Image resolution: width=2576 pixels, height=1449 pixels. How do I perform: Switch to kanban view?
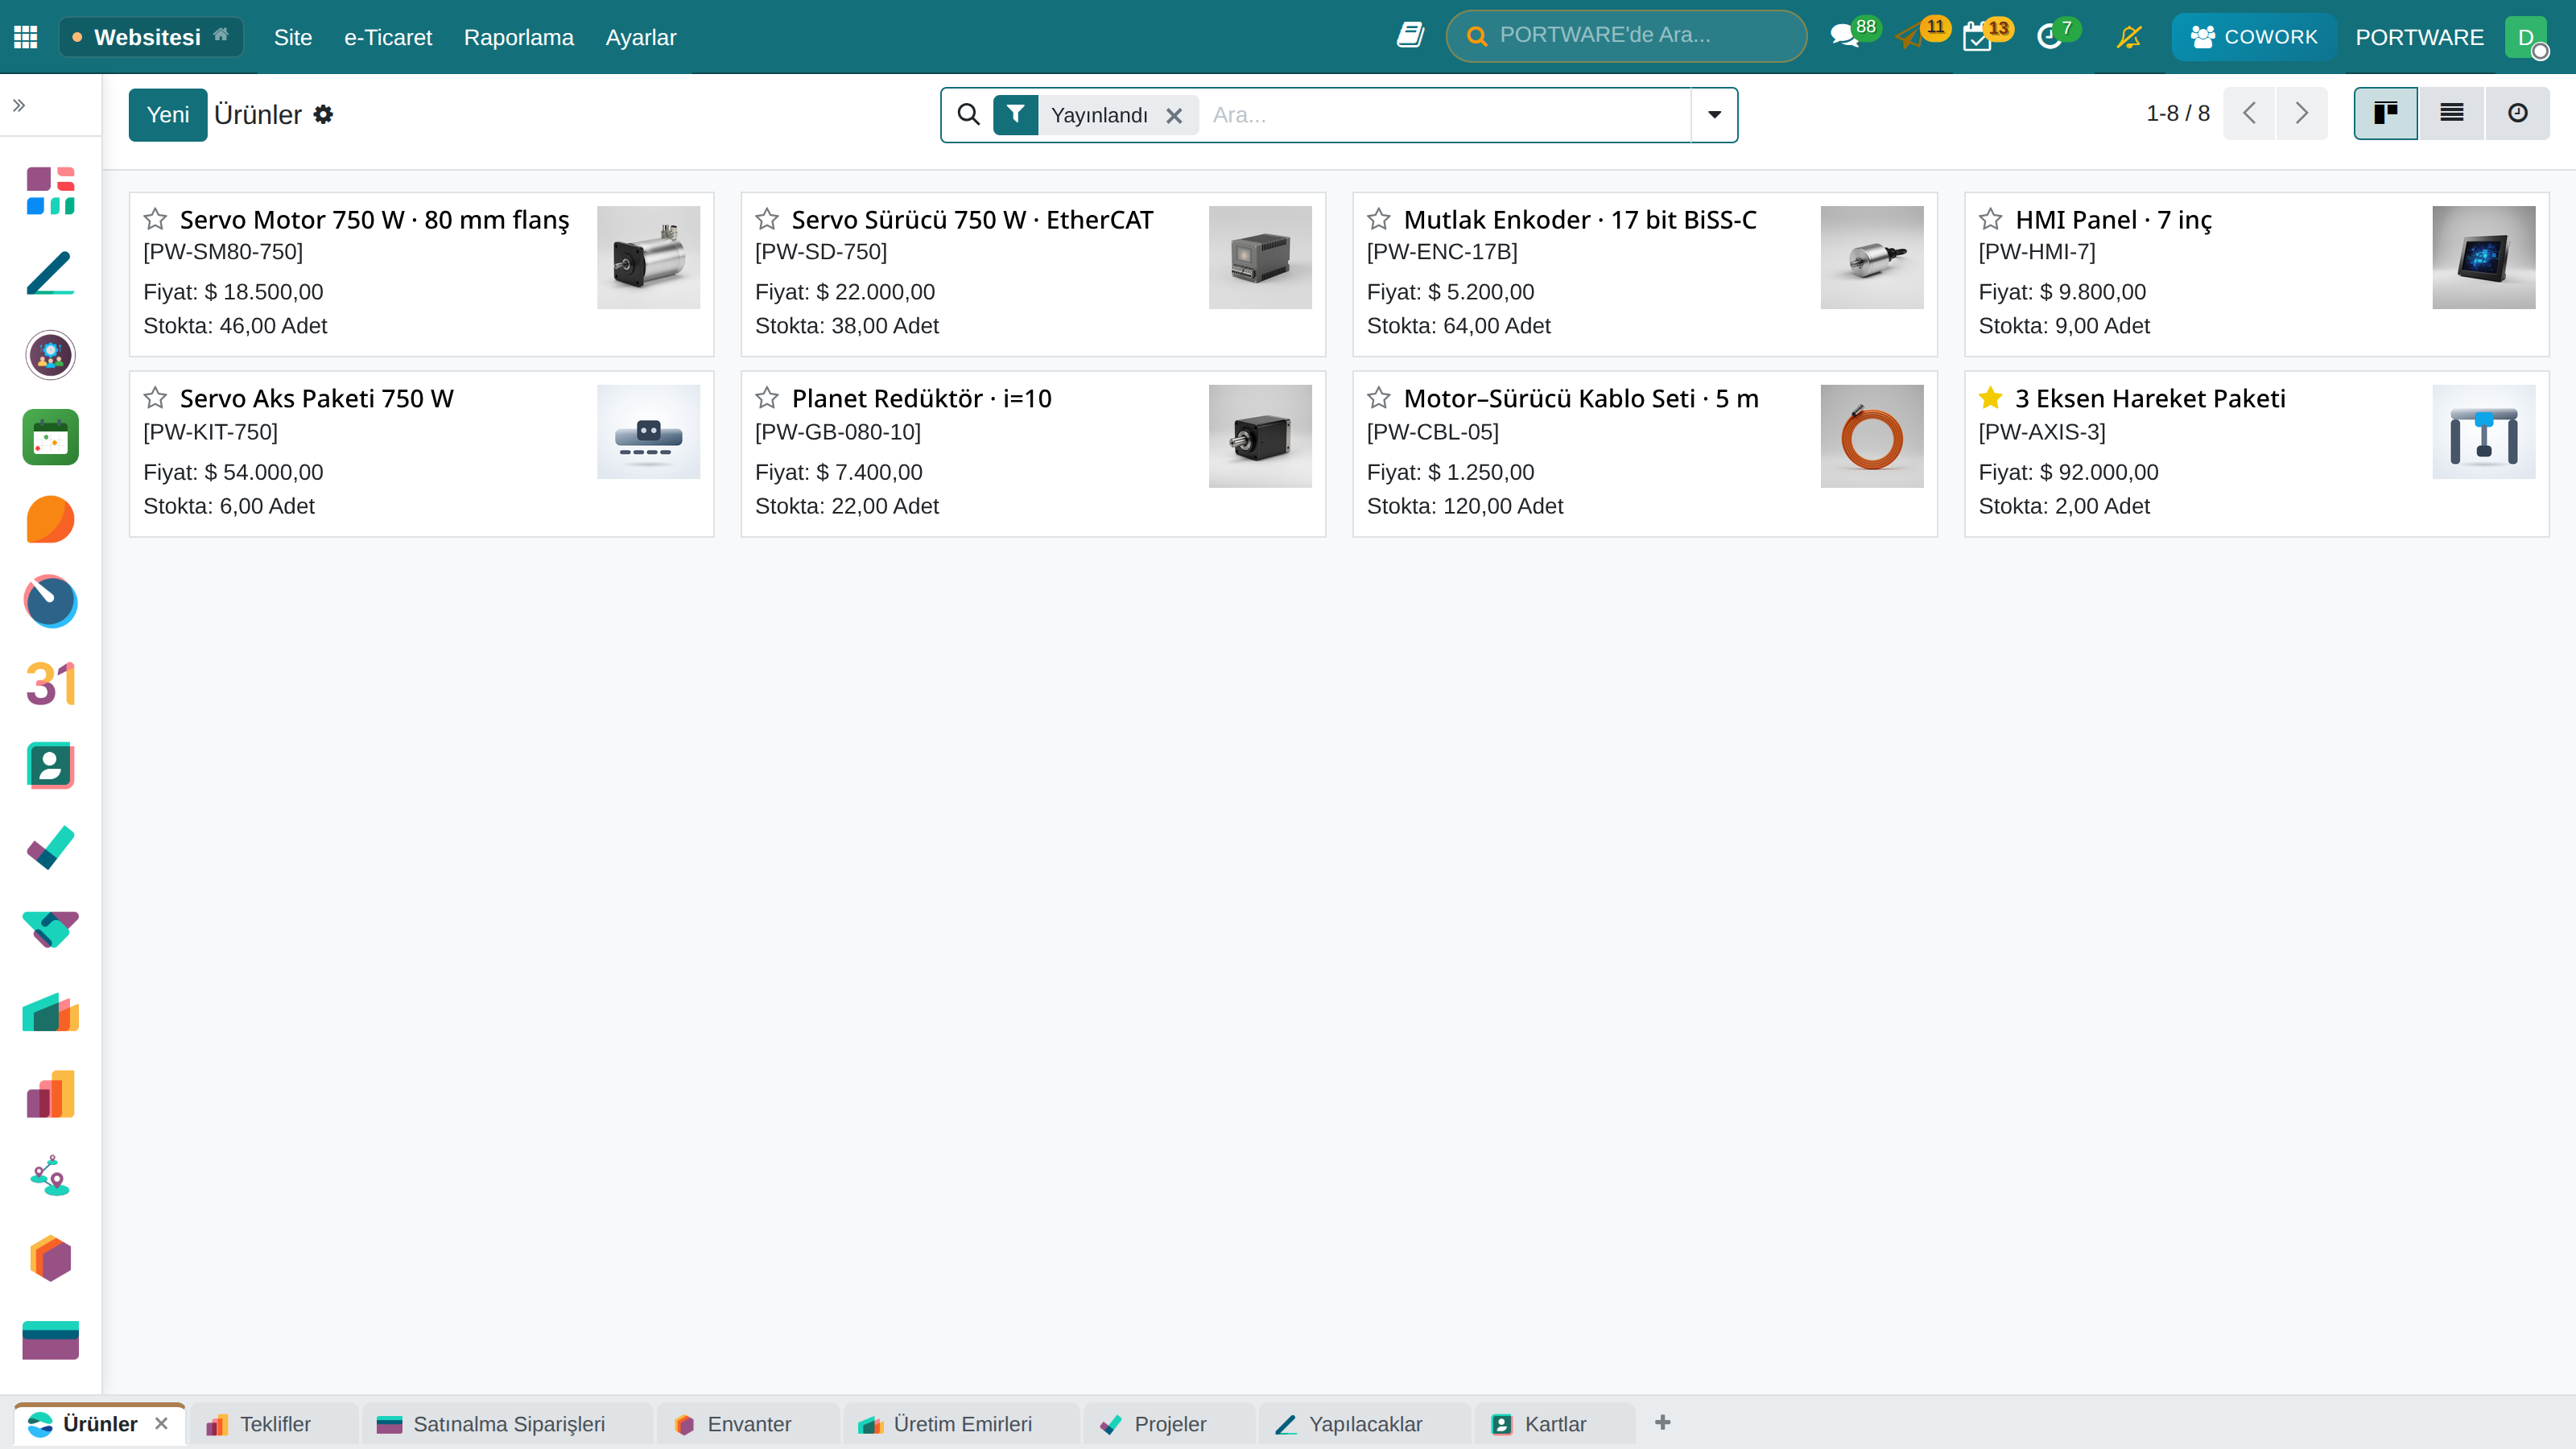(2385, 113)
